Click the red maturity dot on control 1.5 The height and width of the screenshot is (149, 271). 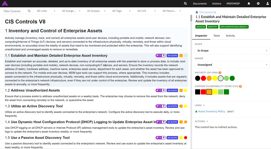pyautogui.click(x=186, y=138)
